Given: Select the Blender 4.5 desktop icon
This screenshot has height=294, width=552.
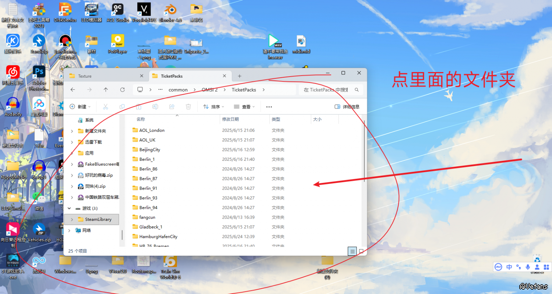Looking at the screenshot, I should point(170,12).
